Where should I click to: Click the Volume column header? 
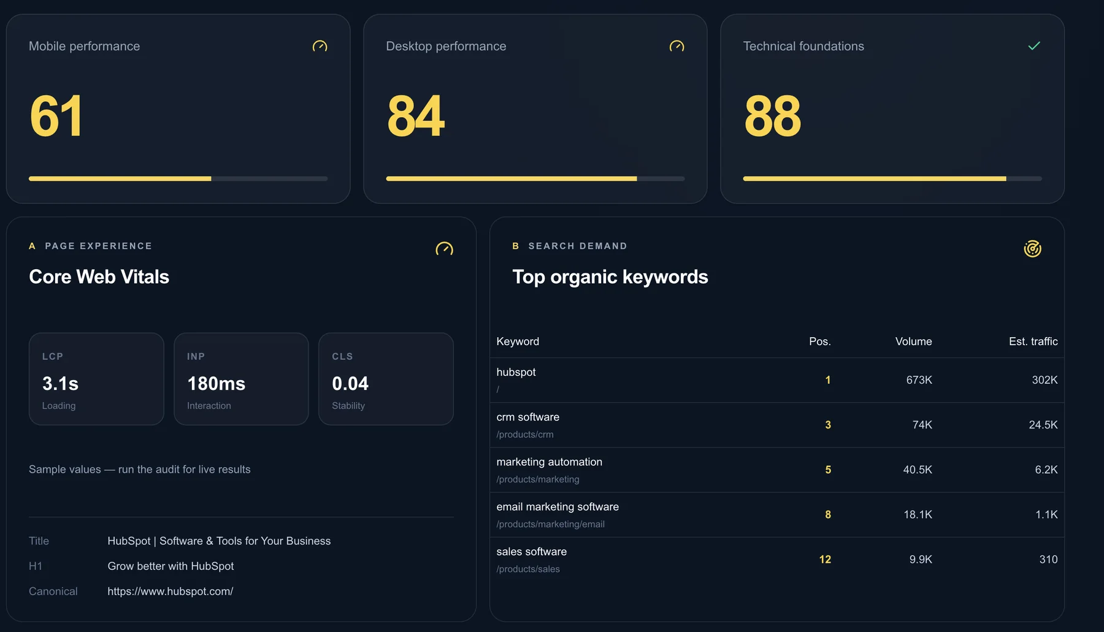[x=913, y=341]
